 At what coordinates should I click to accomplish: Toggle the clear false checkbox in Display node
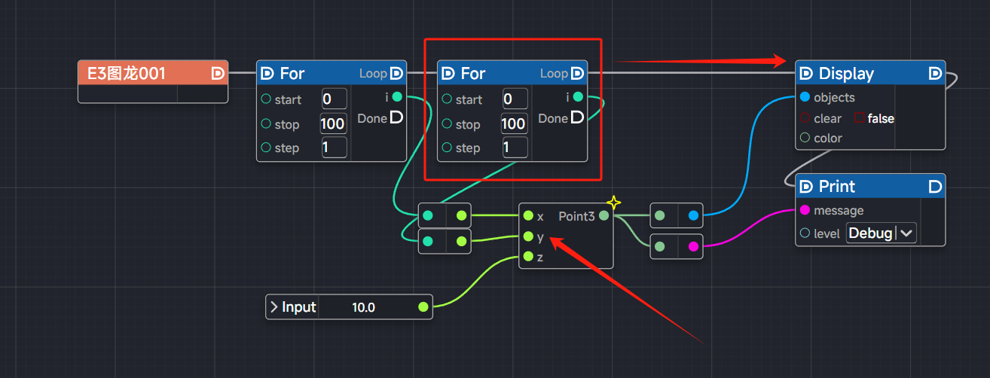(859, 118)
